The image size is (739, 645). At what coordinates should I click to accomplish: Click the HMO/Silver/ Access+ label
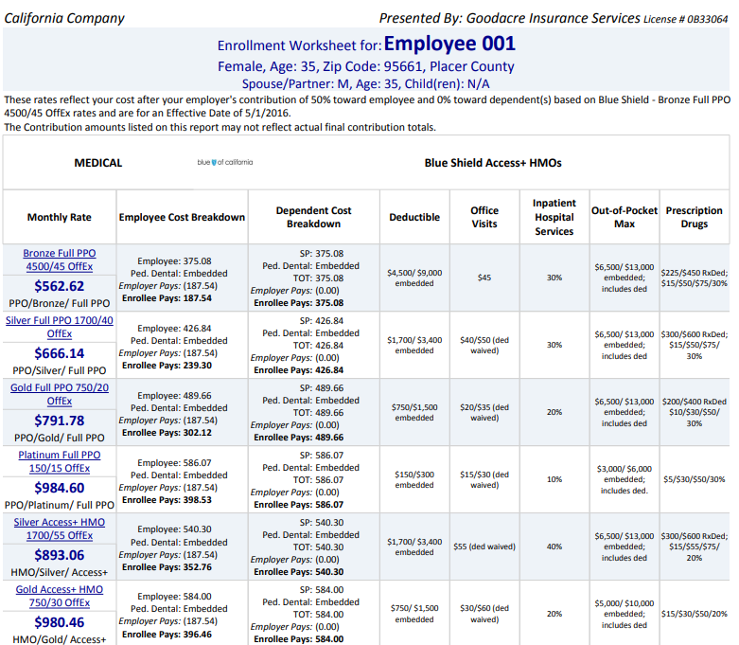60,572
